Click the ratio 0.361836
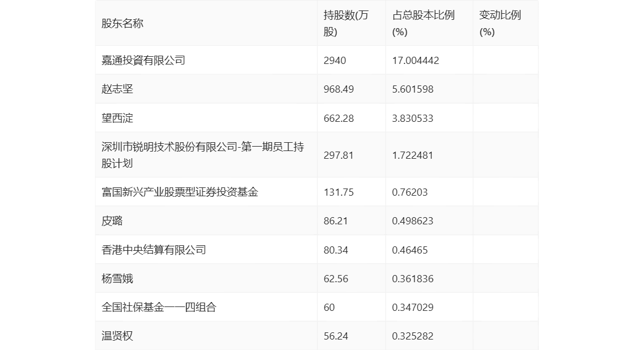This screenshot has width=634, height=350. pos(413,278)
